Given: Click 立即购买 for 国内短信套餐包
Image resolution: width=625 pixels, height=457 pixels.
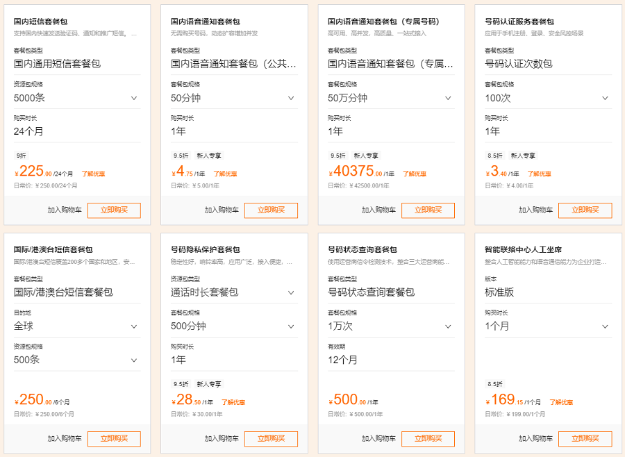Looking at the screenshot, I should point(114,210).
